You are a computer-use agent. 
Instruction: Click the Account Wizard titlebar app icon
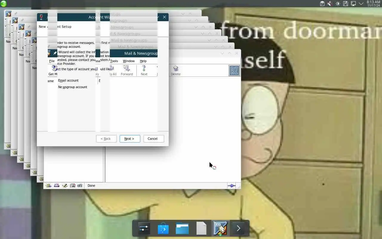click(41, 17)
